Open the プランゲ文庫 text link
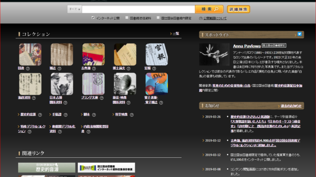 [89, 98]
